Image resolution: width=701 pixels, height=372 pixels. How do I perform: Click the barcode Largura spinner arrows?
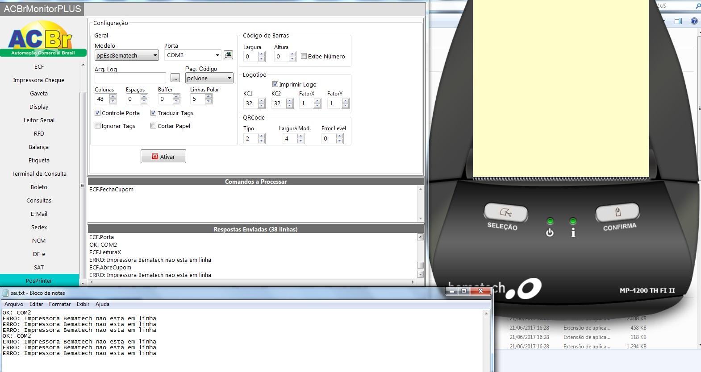[262, 57]
